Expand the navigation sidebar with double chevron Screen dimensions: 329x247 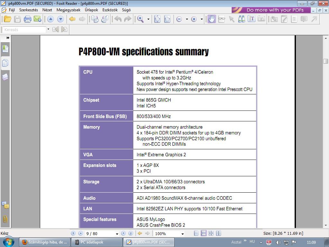(x=8, y=38)
